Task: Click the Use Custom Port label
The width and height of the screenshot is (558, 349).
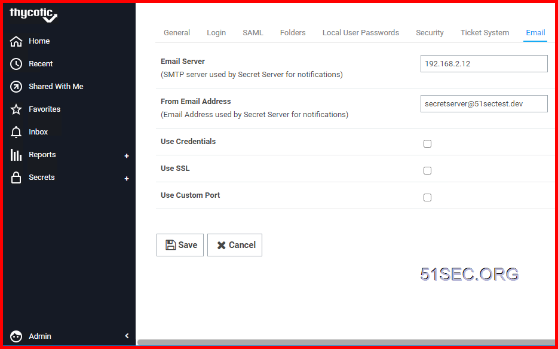Action: [191, 195]
